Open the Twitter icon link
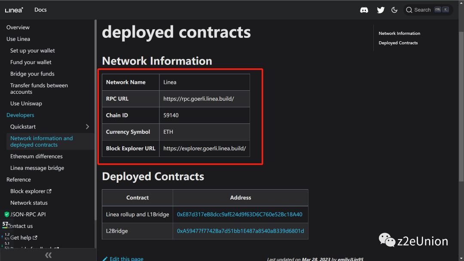This screenshot has width=464, height=261. [x=381, y=10]
